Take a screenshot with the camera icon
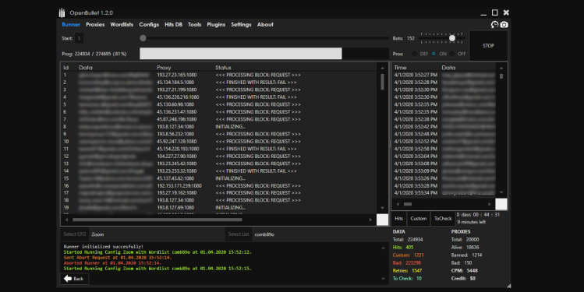The width and height of the screenshot is (584, 292). (x=504, y=25)
